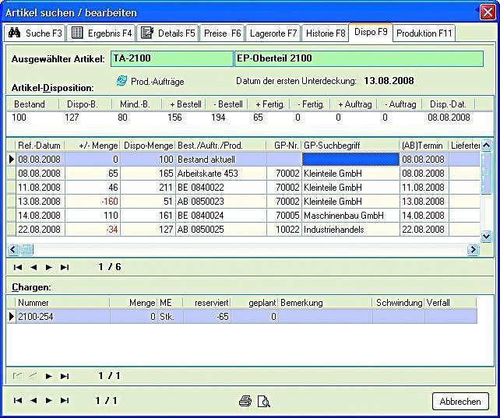
Task: Click the print icon at bottom
Action: [245, 401]
